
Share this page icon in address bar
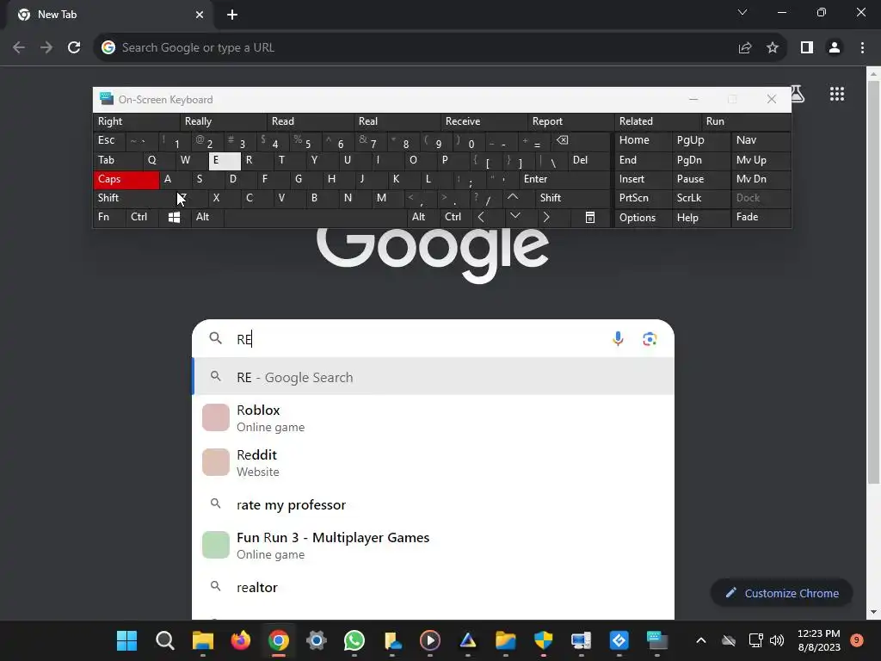(745, 48)
